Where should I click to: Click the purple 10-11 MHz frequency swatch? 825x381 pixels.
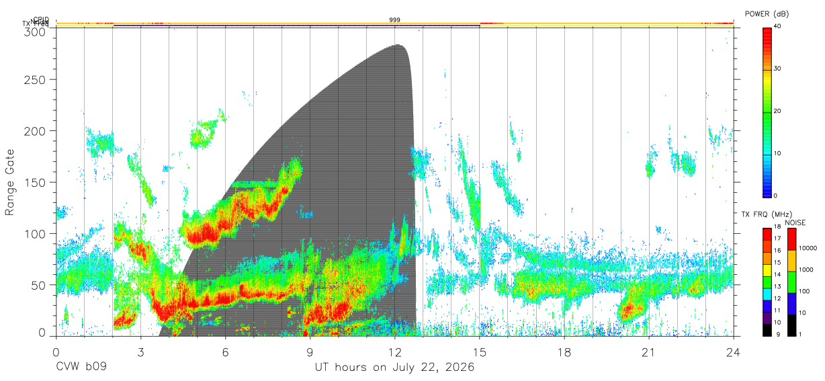pyautogui.click(x=767, y=317)
